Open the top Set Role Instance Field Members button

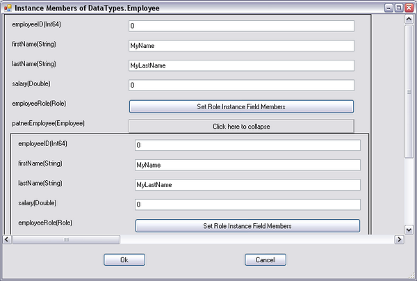click(x=241, y=106)
